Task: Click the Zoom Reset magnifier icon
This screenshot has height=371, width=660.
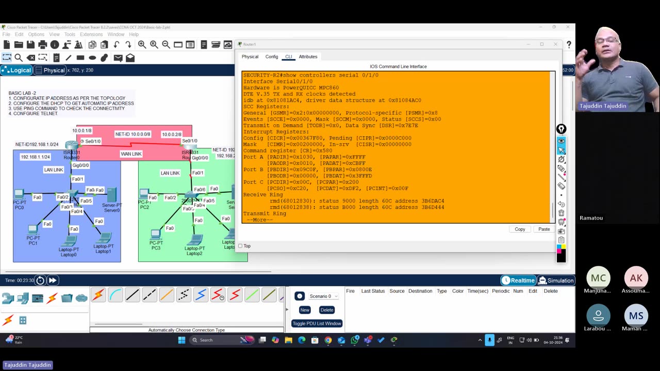Action: [x=154, y=45]
